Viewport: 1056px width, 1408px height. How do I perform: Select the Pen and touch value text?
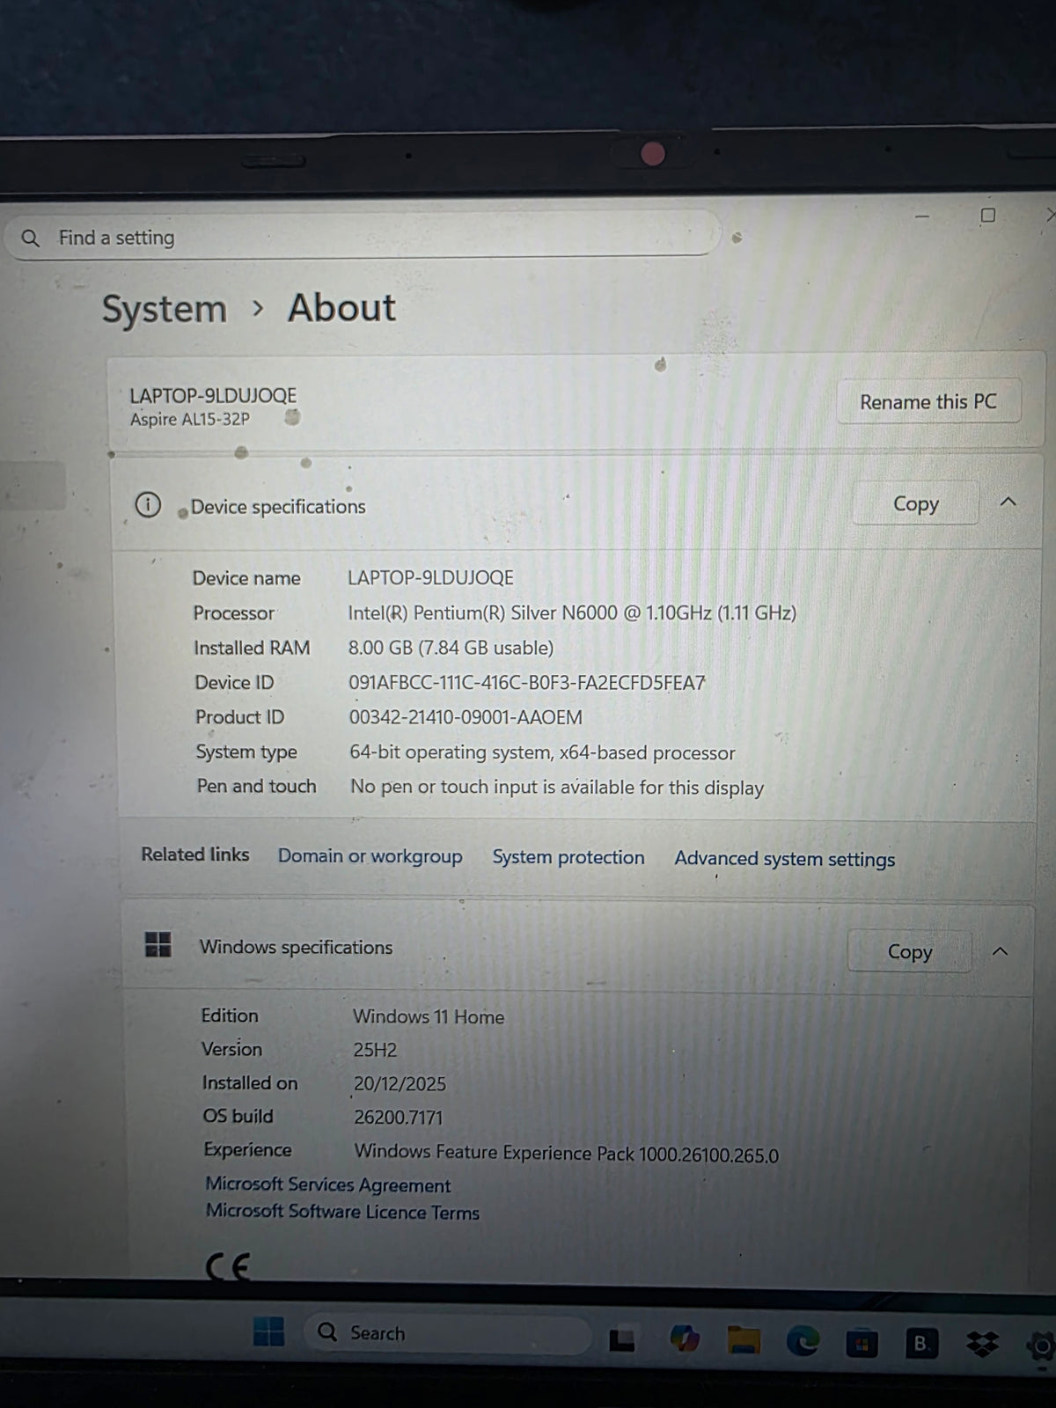tap(557, 787)
